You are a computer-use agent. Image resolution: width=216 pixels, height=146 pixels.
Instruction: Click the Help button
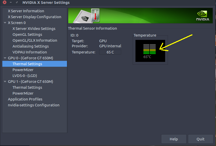pyautogui.click(x=174, y=139)
